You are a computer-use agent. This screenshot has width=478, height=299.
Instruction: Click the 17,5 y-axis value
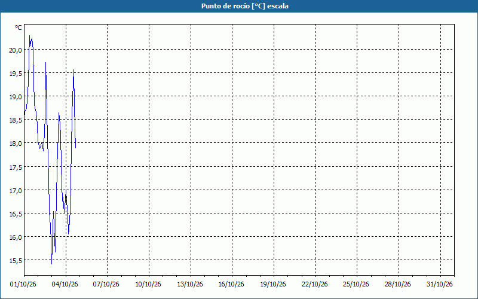[x=16, y=167]
